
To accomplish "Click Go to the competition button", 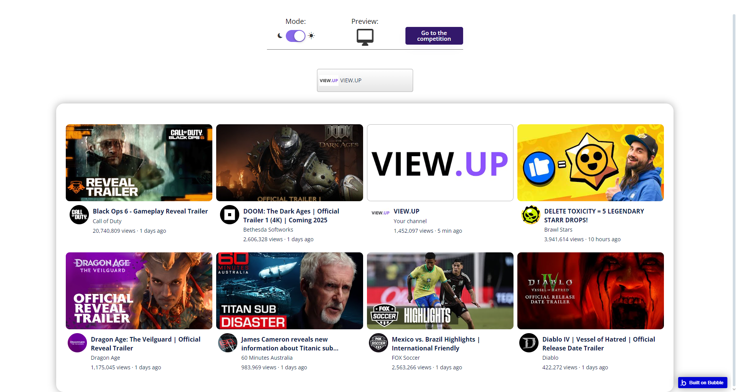I will pyautogui.click(x=434, y=36).
